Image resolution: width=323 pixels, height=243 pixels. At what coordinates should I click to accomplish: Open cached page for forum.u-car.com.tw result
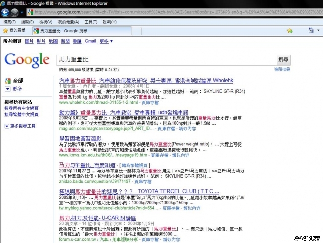coord(150,239)
